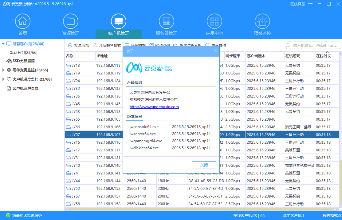Expand the 客户机温度监控 tree node
The width and height of the screenshot is (342, 220).
point(3,79)
